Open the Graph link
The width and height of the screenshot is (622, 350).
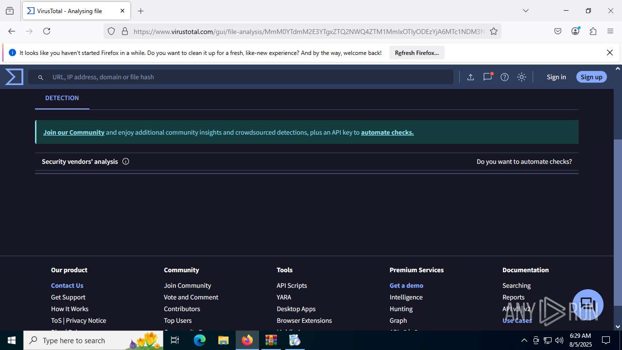click(x=398, y=320)
